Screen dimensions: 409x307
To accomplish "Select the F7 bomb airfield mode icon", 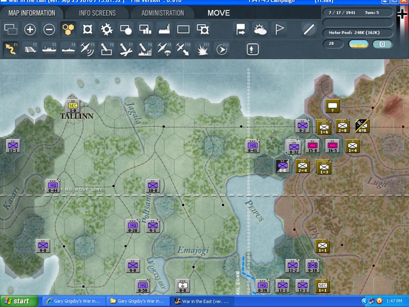I will [126, 49].
